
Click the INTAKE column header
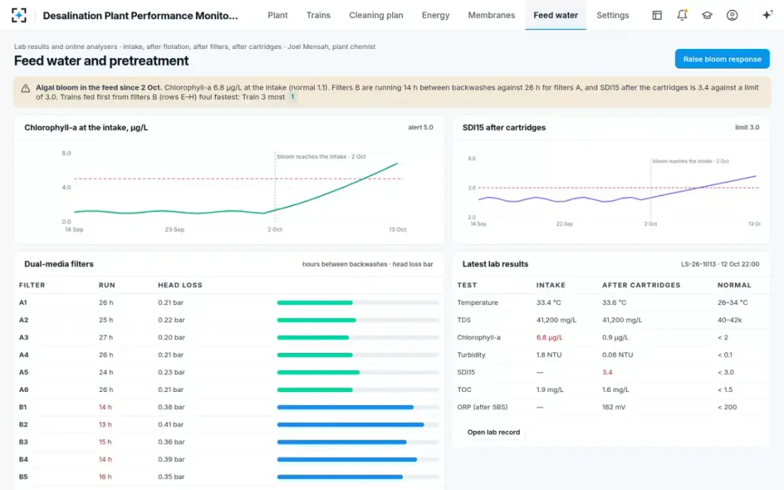tap(551, 285)
